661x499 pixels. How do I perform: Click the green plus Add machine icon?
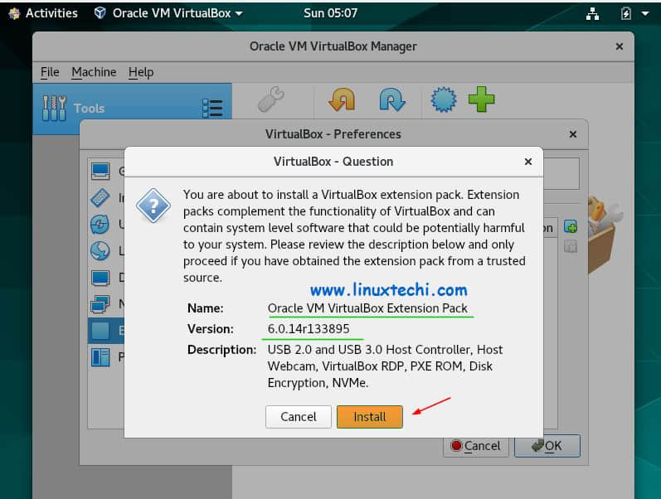[x=481, y=100]
